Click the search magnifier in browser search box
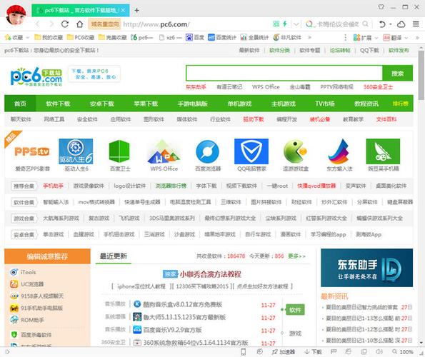425x357 pixels. pos(366,24)
